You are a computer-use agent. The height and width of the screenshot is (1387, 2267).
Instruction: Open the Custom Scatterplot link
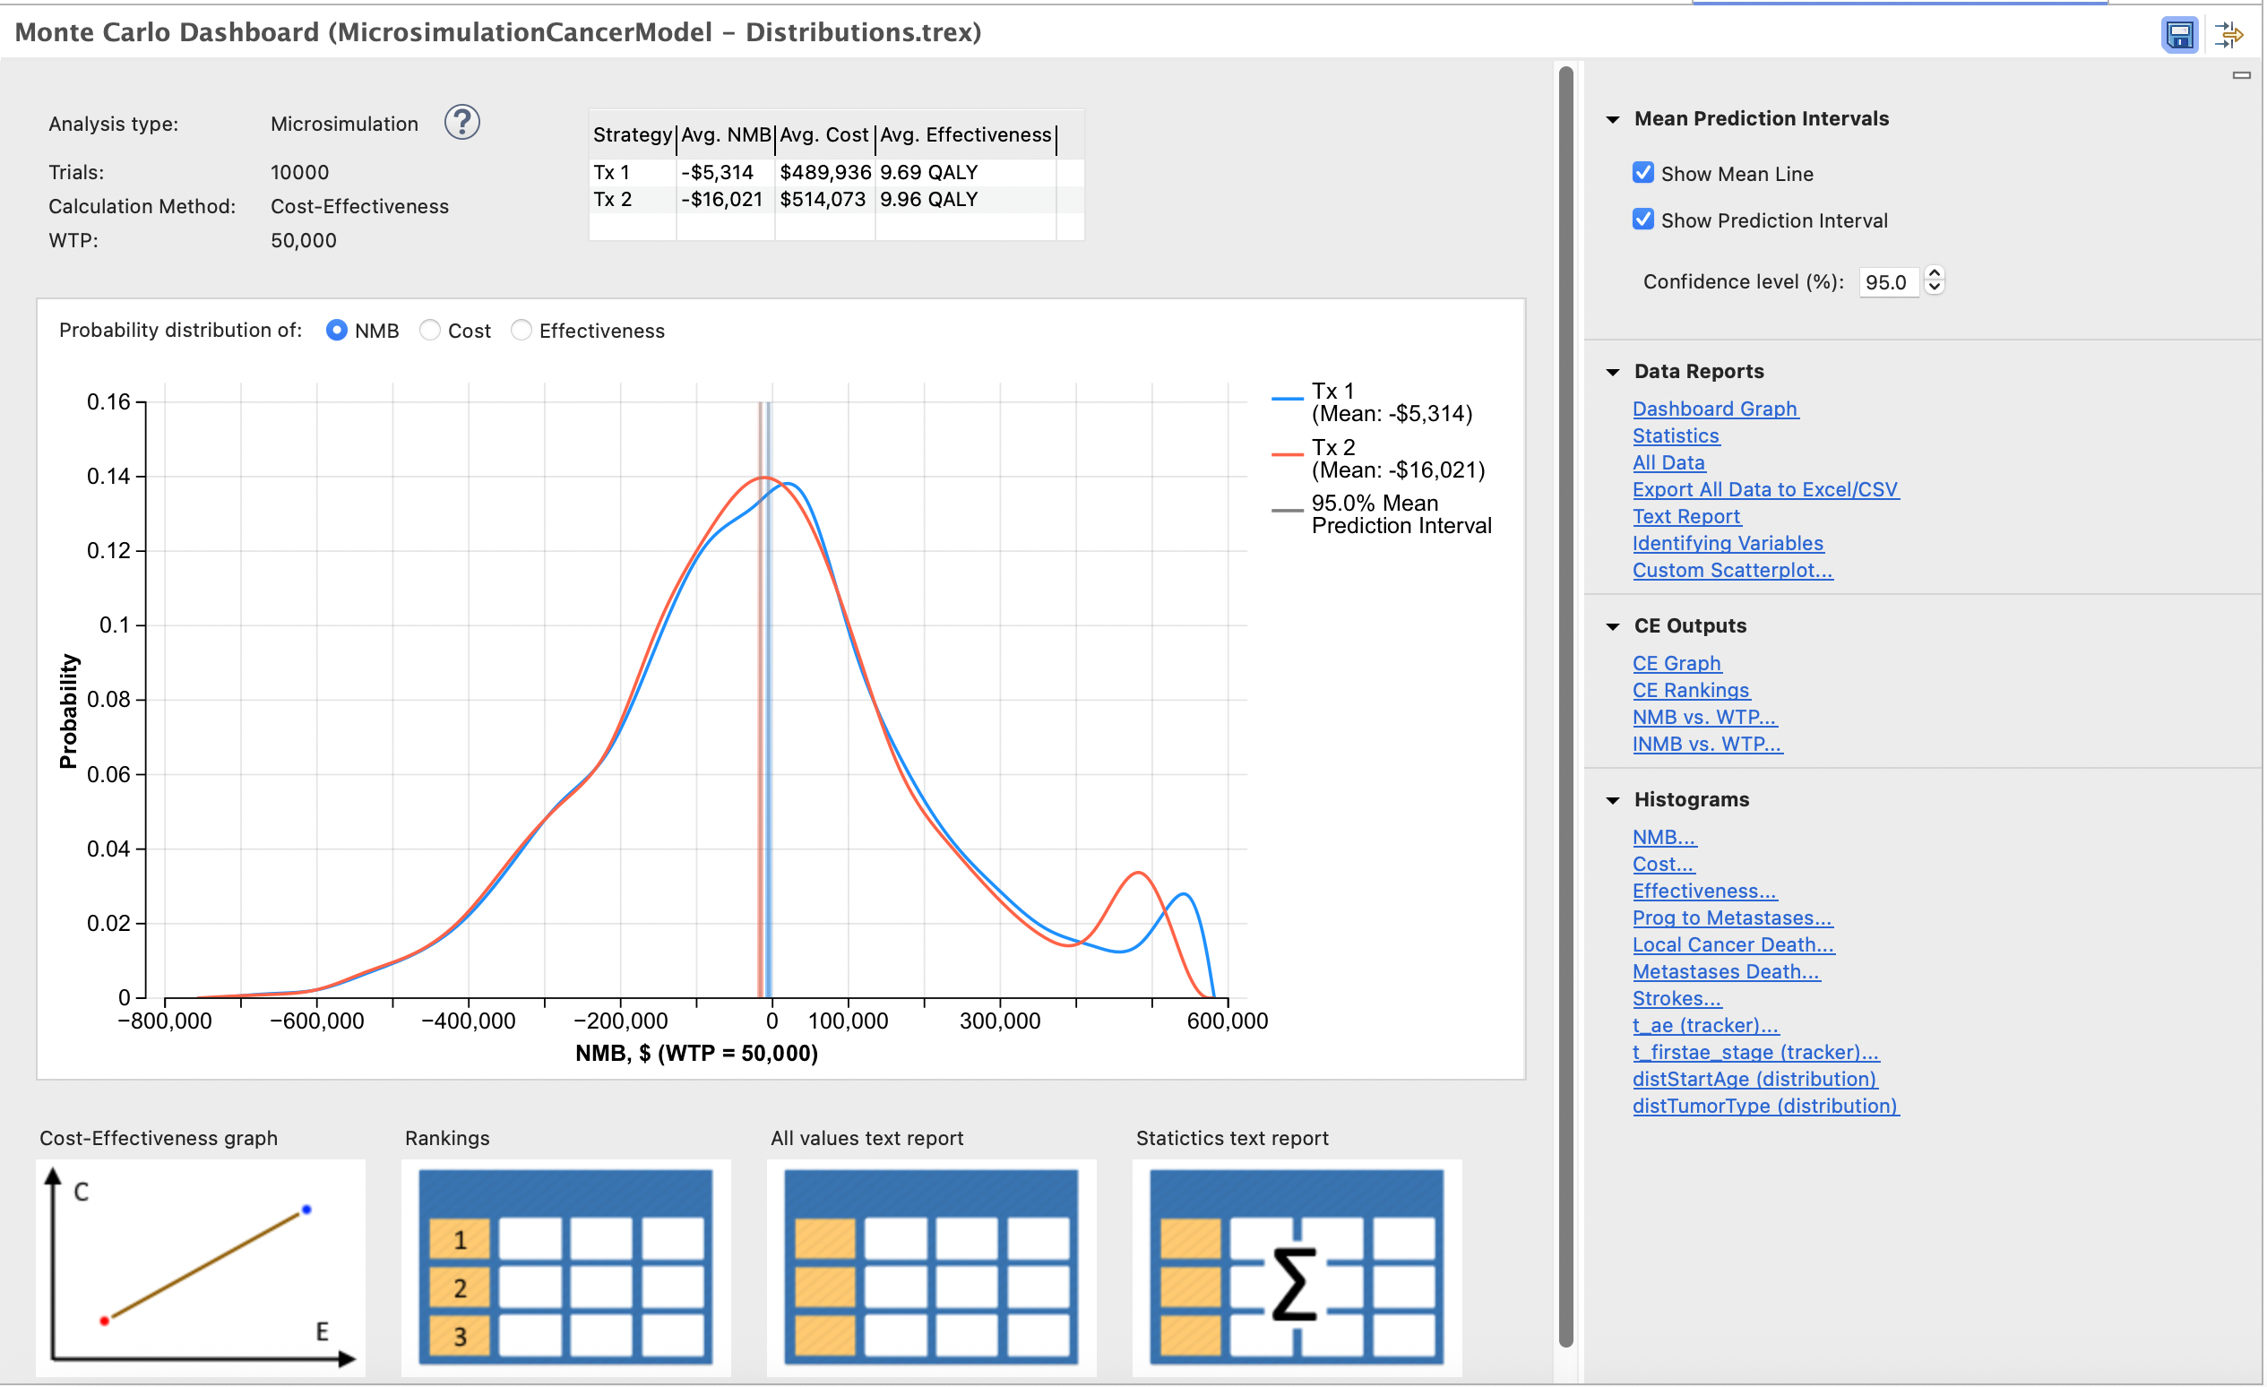click(1731, 570)
